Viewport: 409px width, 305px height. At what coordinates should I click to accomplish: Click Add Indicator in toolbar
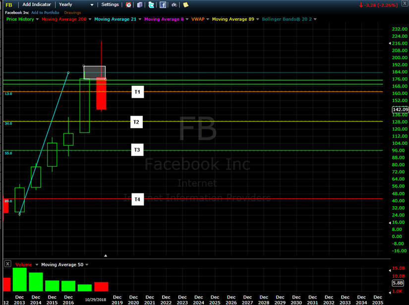37,4
